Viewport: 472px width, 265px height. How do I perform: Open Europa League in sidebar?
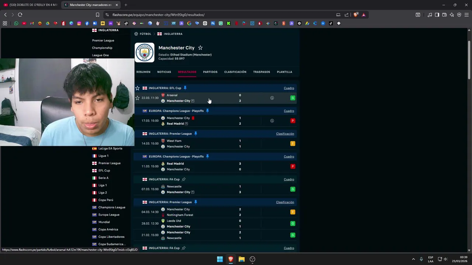click(x=109, y=215)
